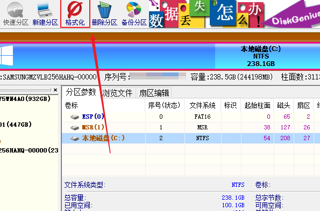Select the 932GB disk in the tree
This screenshot has height=211, width=320.
(x=25, y=99)
